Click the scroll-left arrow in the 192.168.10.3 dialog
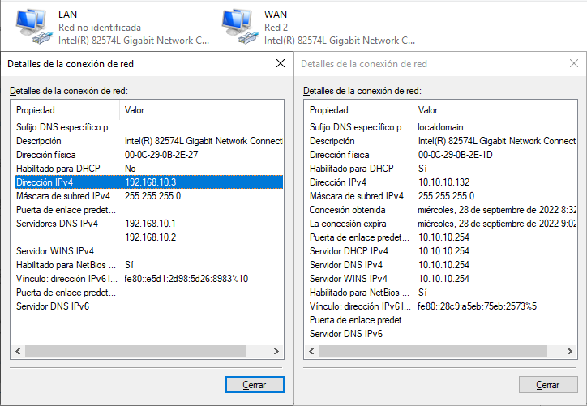This screenshot has width=587, height=406. [18, 352]
